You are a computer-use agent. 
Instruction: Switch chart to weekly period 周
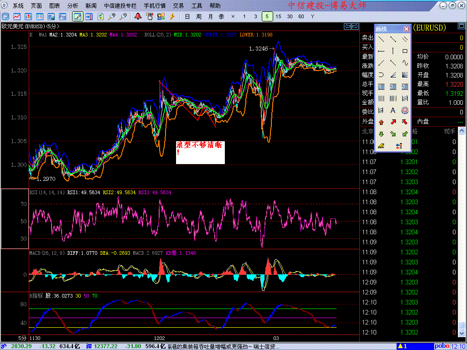pos(199,16)
